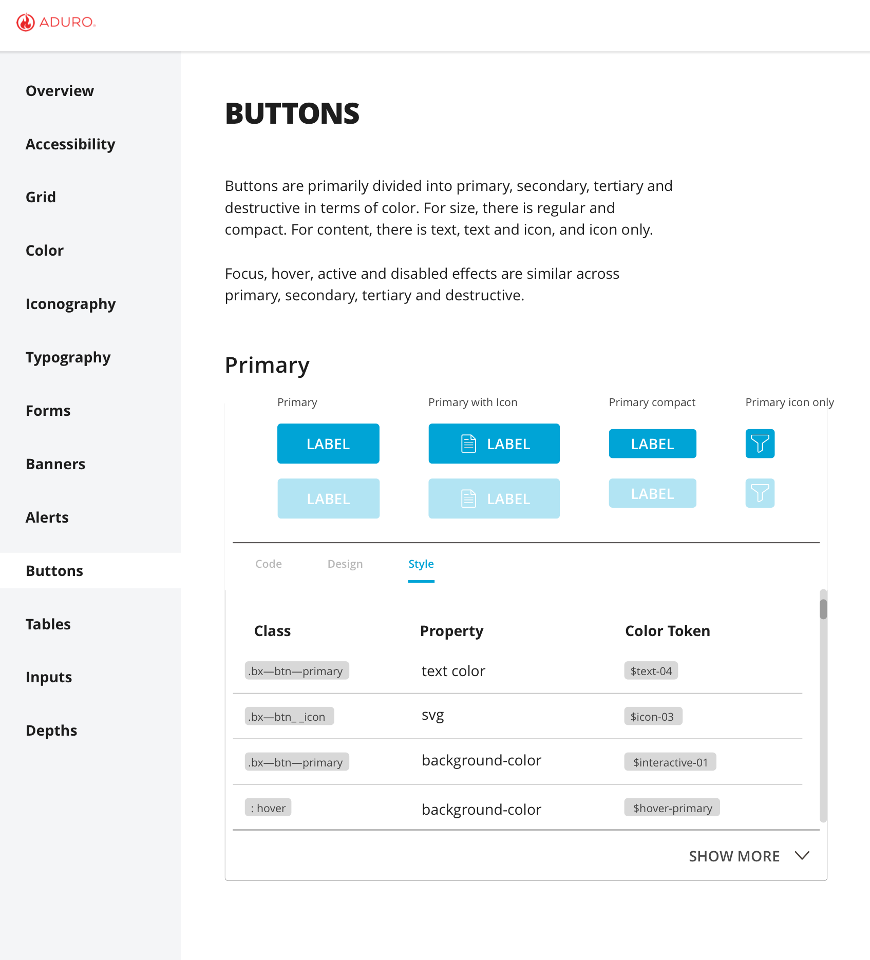This screenshot has width=870, height=960.
Task: Click the document icon in the primary LABEL button
Action: click(468, 444)
